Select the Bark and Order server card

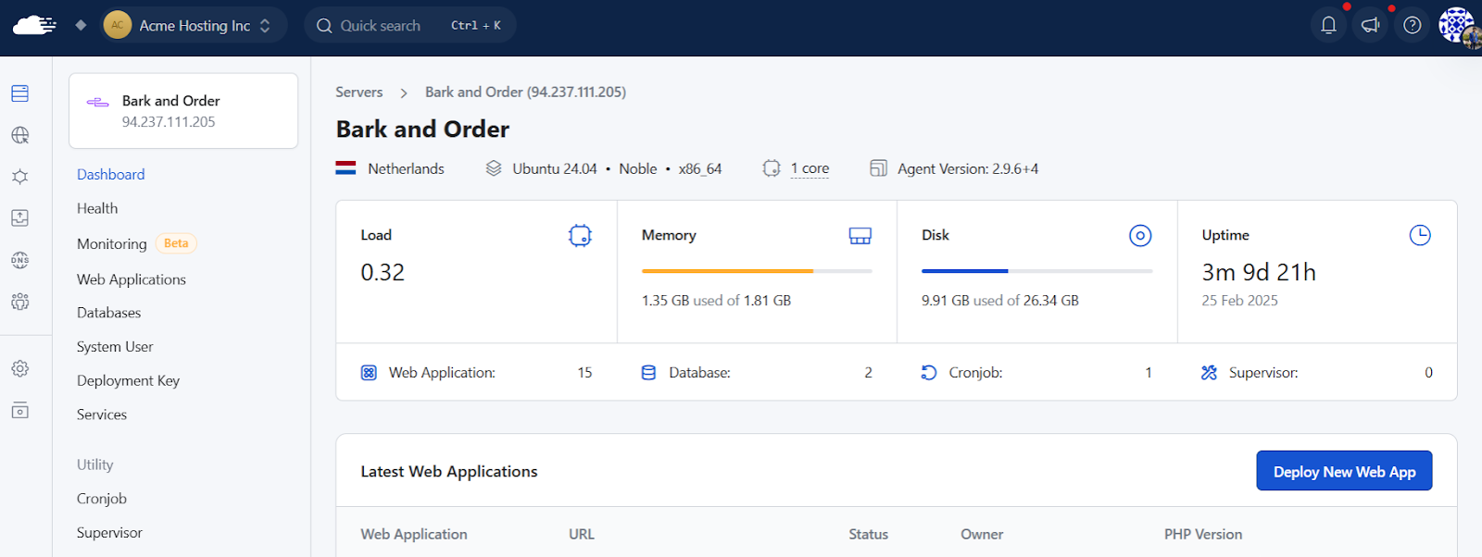pos(183,111)
